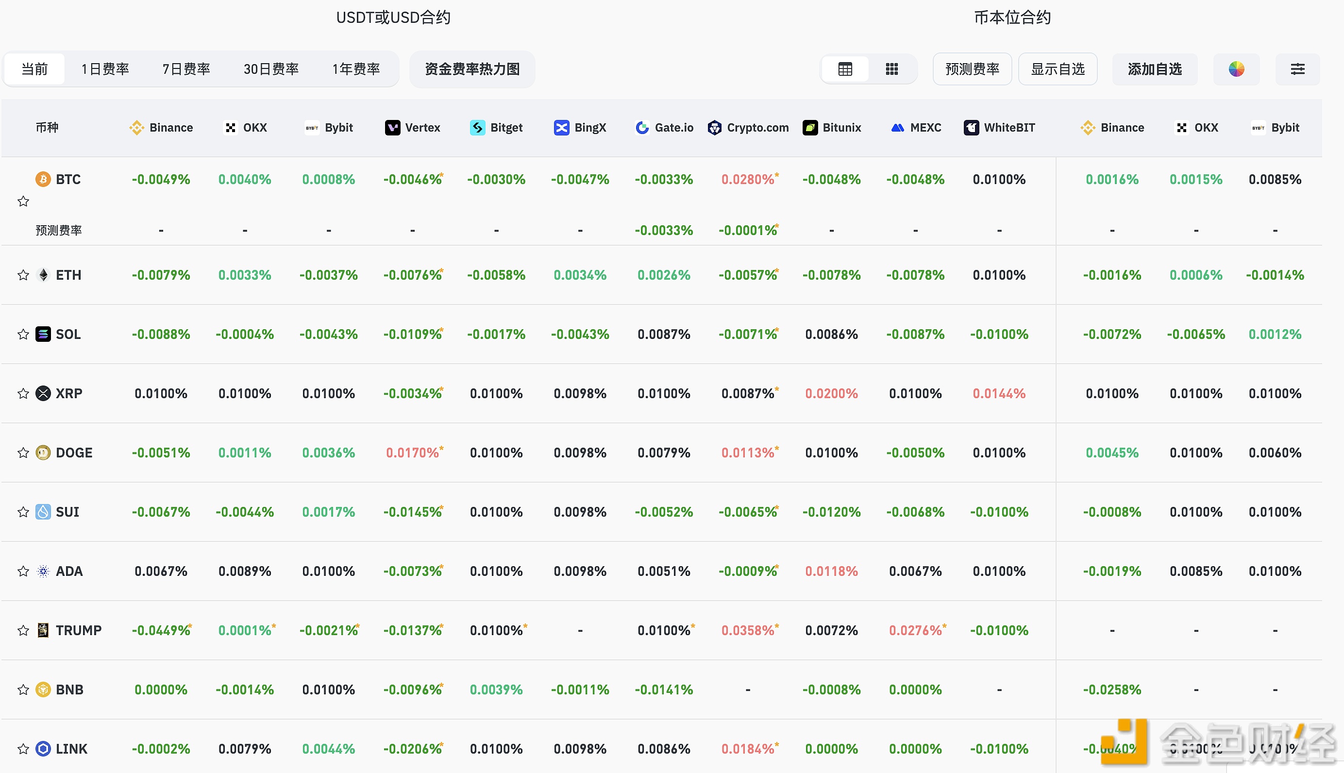This screenshot has height=773, width=1344.
Task: Switch to grid view layout
Action: point(892,68)
